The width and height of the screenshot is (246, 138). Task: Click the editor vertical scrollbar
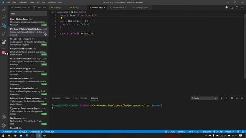pos(245,46)
